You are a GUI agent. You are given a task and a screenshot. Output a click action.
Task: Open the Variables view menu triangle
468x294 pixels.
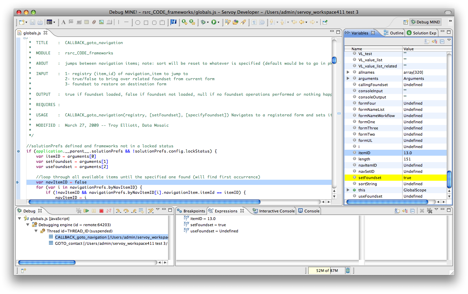(x=449, y=40)
